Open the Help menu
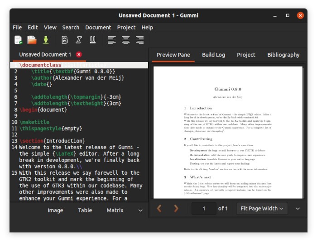317x243 pixels. [x=147, y=27]
